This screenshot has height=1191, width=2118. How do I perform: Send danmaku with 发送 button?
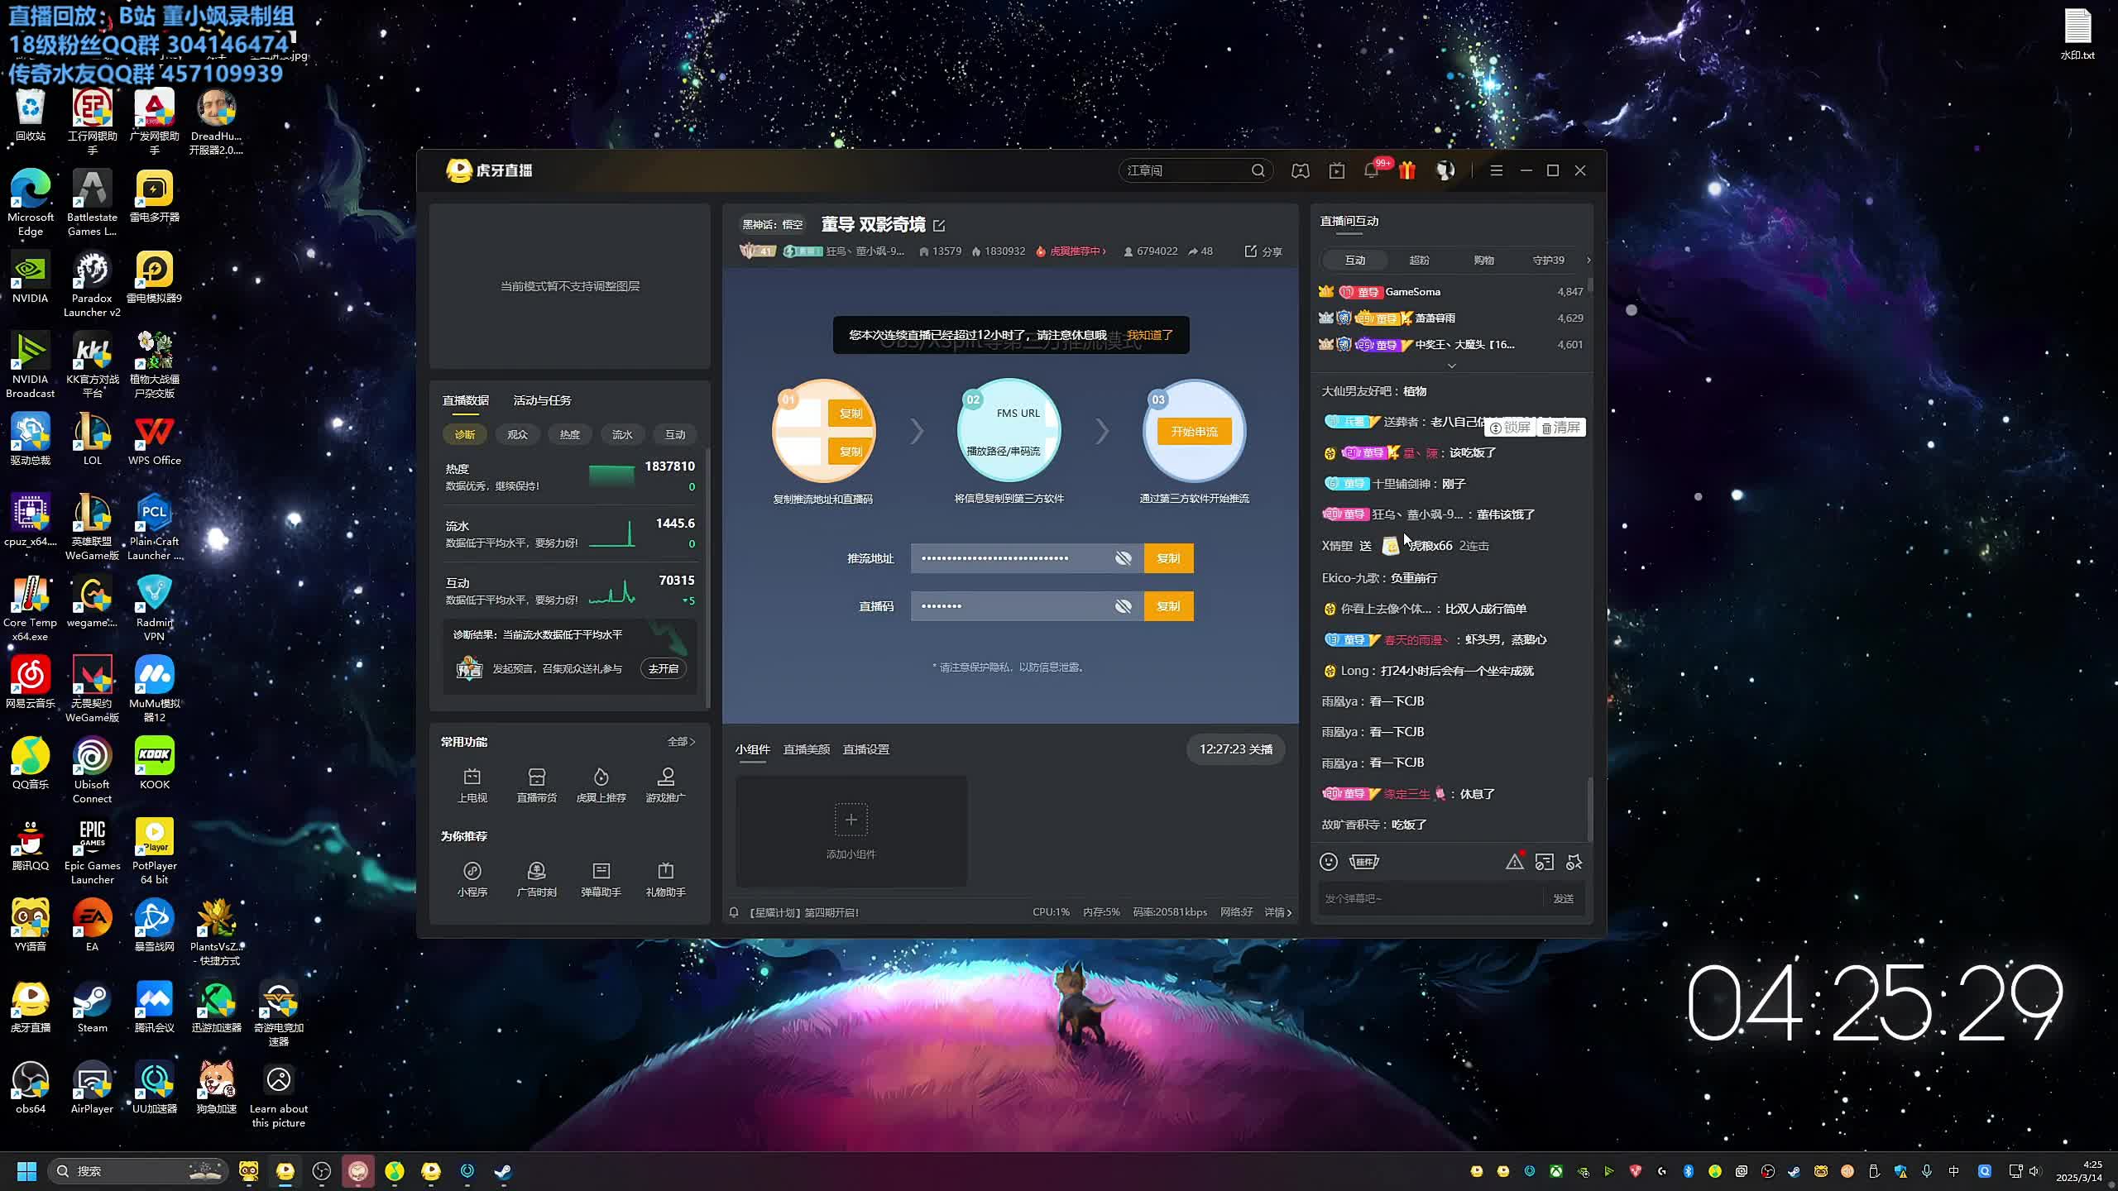click(1564, 898)
